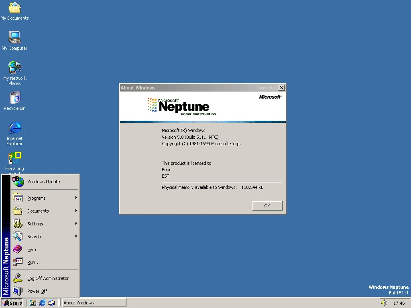Expand the Documents submenu

point(38,211)
